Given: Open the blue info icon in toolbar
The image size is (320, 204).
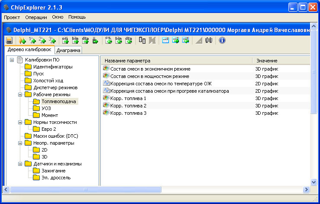Looking at the screenshot, I should click(222, 41).
